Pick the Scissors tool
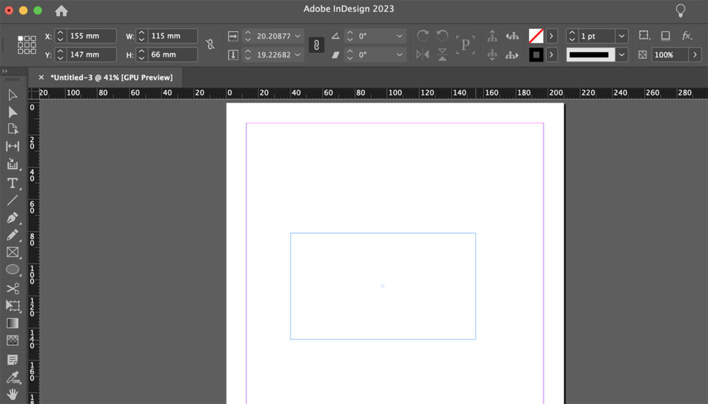The image size is (708, 404). 12,288
